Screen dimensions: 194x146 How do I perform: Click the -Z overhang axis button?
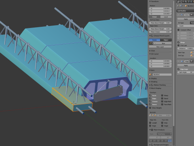pyautogui.click(x=170, y=141)
